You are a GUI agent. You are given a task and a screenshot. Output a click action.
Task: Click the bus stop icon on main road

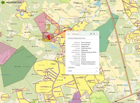125,67
